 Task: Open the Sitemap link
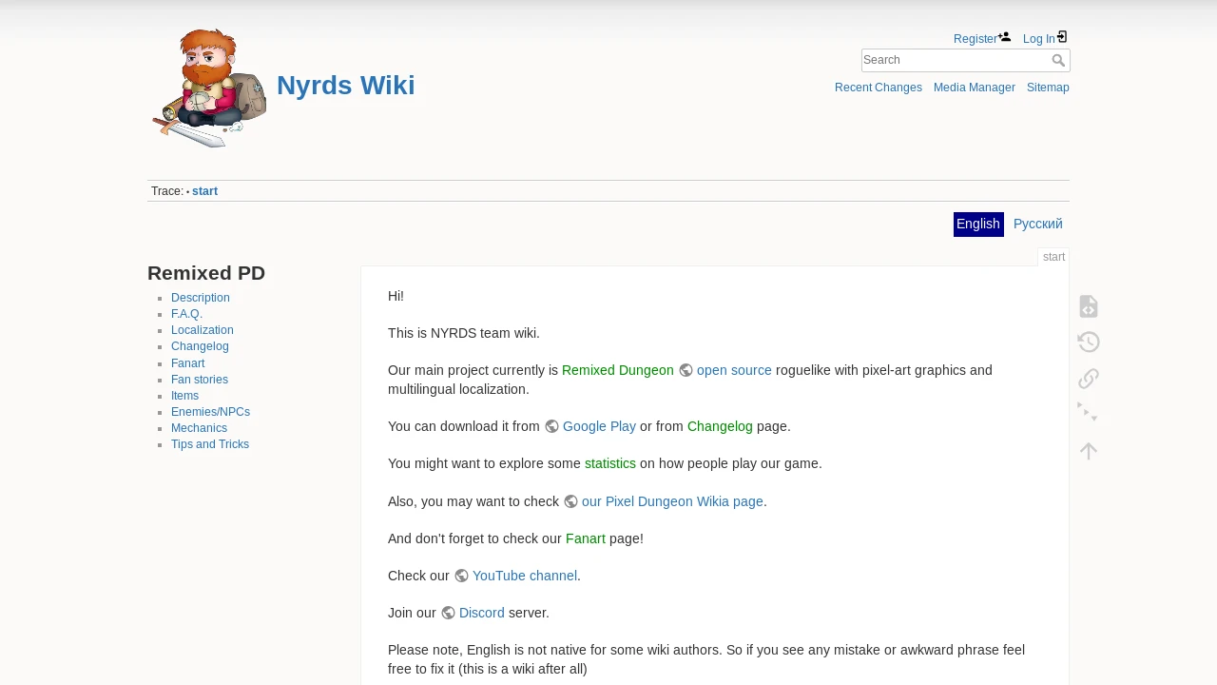pos(1048,88)
